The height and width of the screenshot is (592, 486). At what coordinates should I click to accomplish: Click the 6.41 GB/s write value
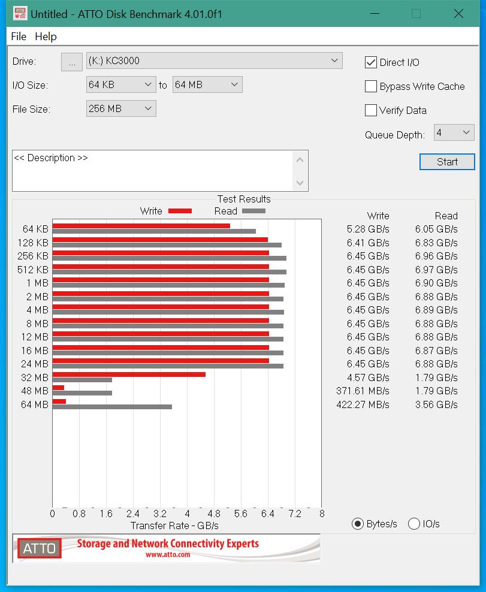368,243
